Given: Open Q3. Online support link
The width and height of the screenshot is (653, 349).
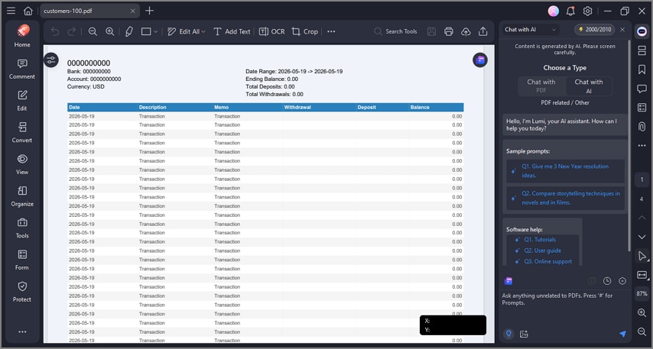Looking at the screenshot, I should [x=547, y=261].
